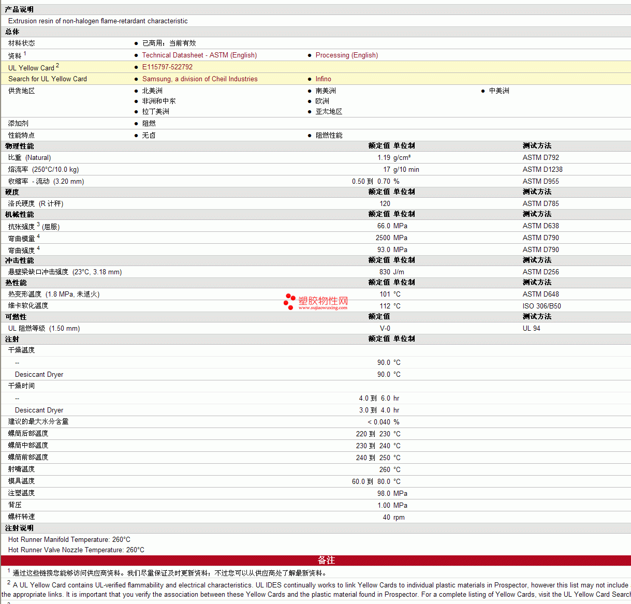
Task: Click Hot Runner Valve Nozzle Temperature note
Action: coord(76,550)
